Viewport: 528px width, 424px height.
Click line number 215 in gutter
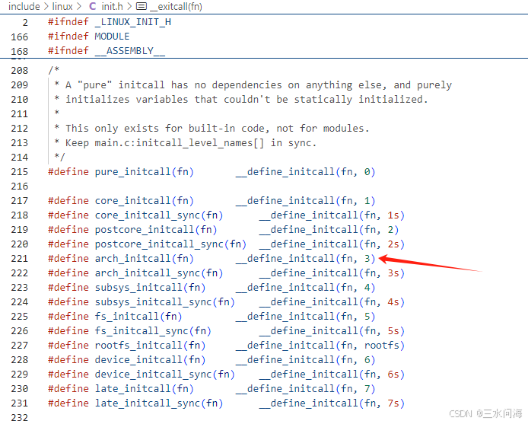tap(20, 172)
